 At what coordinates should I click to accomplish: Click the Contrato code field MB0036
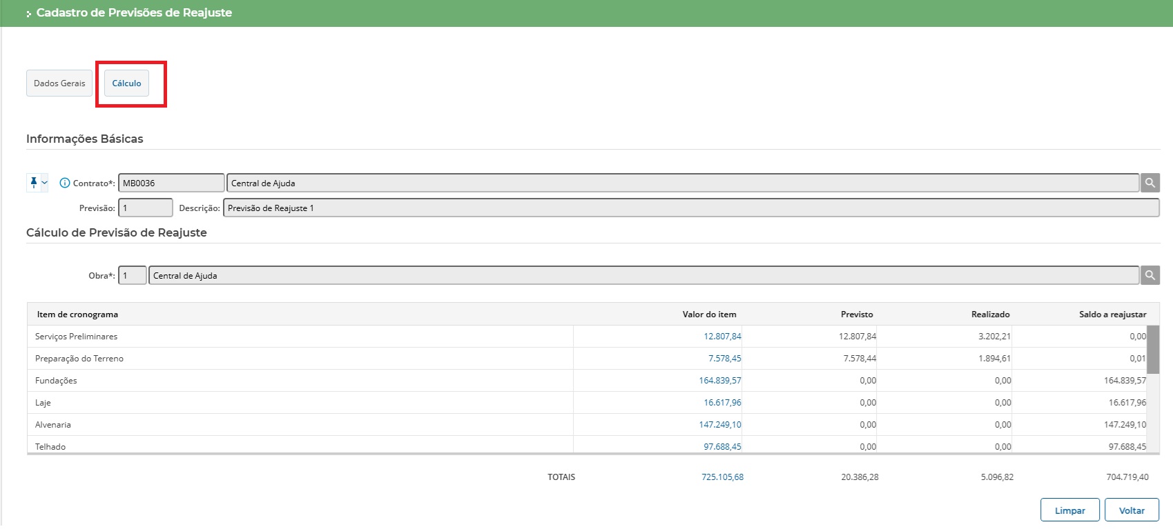click(171, 183)
